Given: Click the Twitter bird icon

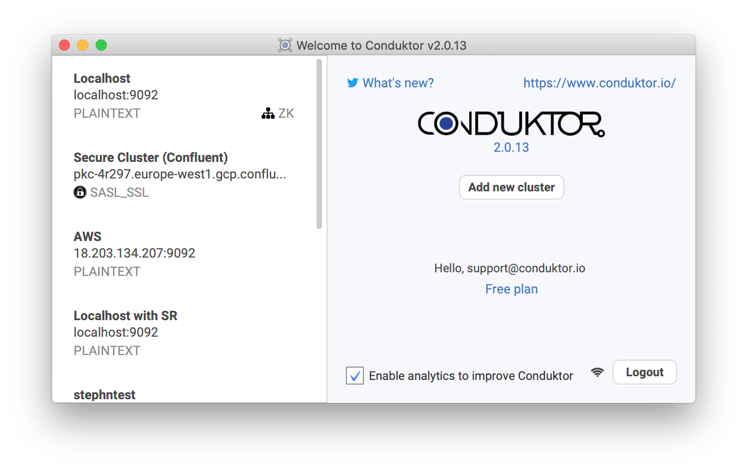Looking at the screenshot, I should pos(352,83).
